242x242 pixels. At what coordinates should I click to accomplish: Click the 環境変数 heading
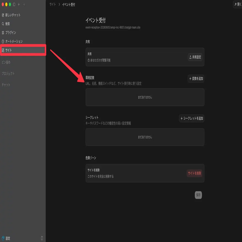tap(90, 78)
